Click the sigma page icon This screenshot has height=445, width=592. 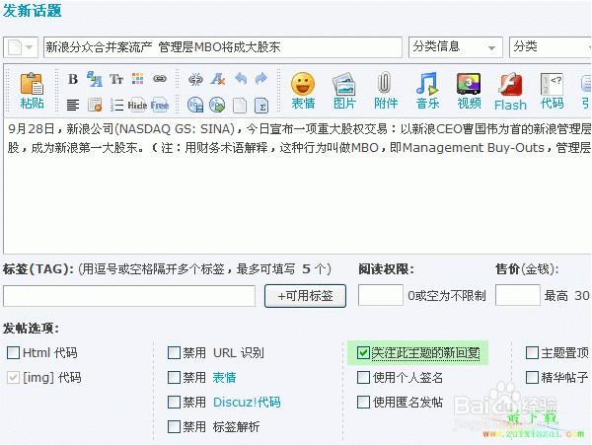pos(261,106)
